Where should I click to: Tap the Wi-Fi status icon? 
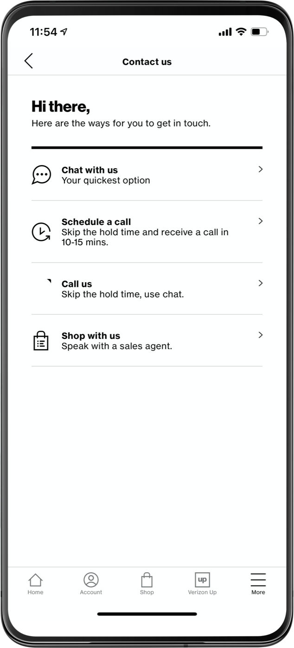click(x=241, y=32)
